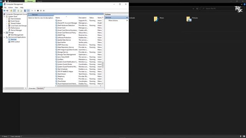The height and width of the screenshot is (138, 246).
Task: Select the Shell Hardware Detection service
Action: (78, 25)
